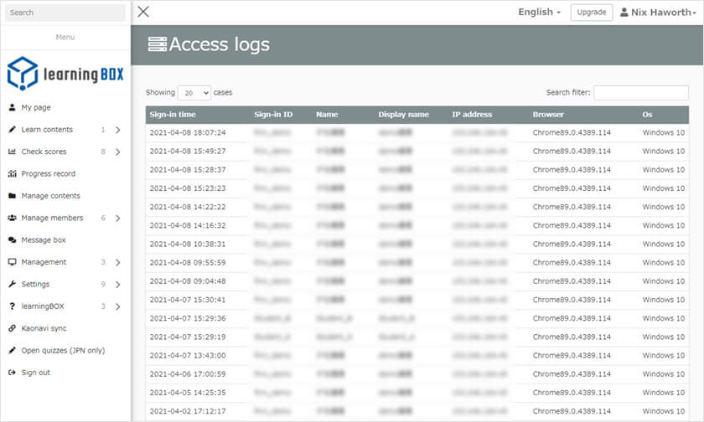Expand the Settings submenu chevron

117,285
